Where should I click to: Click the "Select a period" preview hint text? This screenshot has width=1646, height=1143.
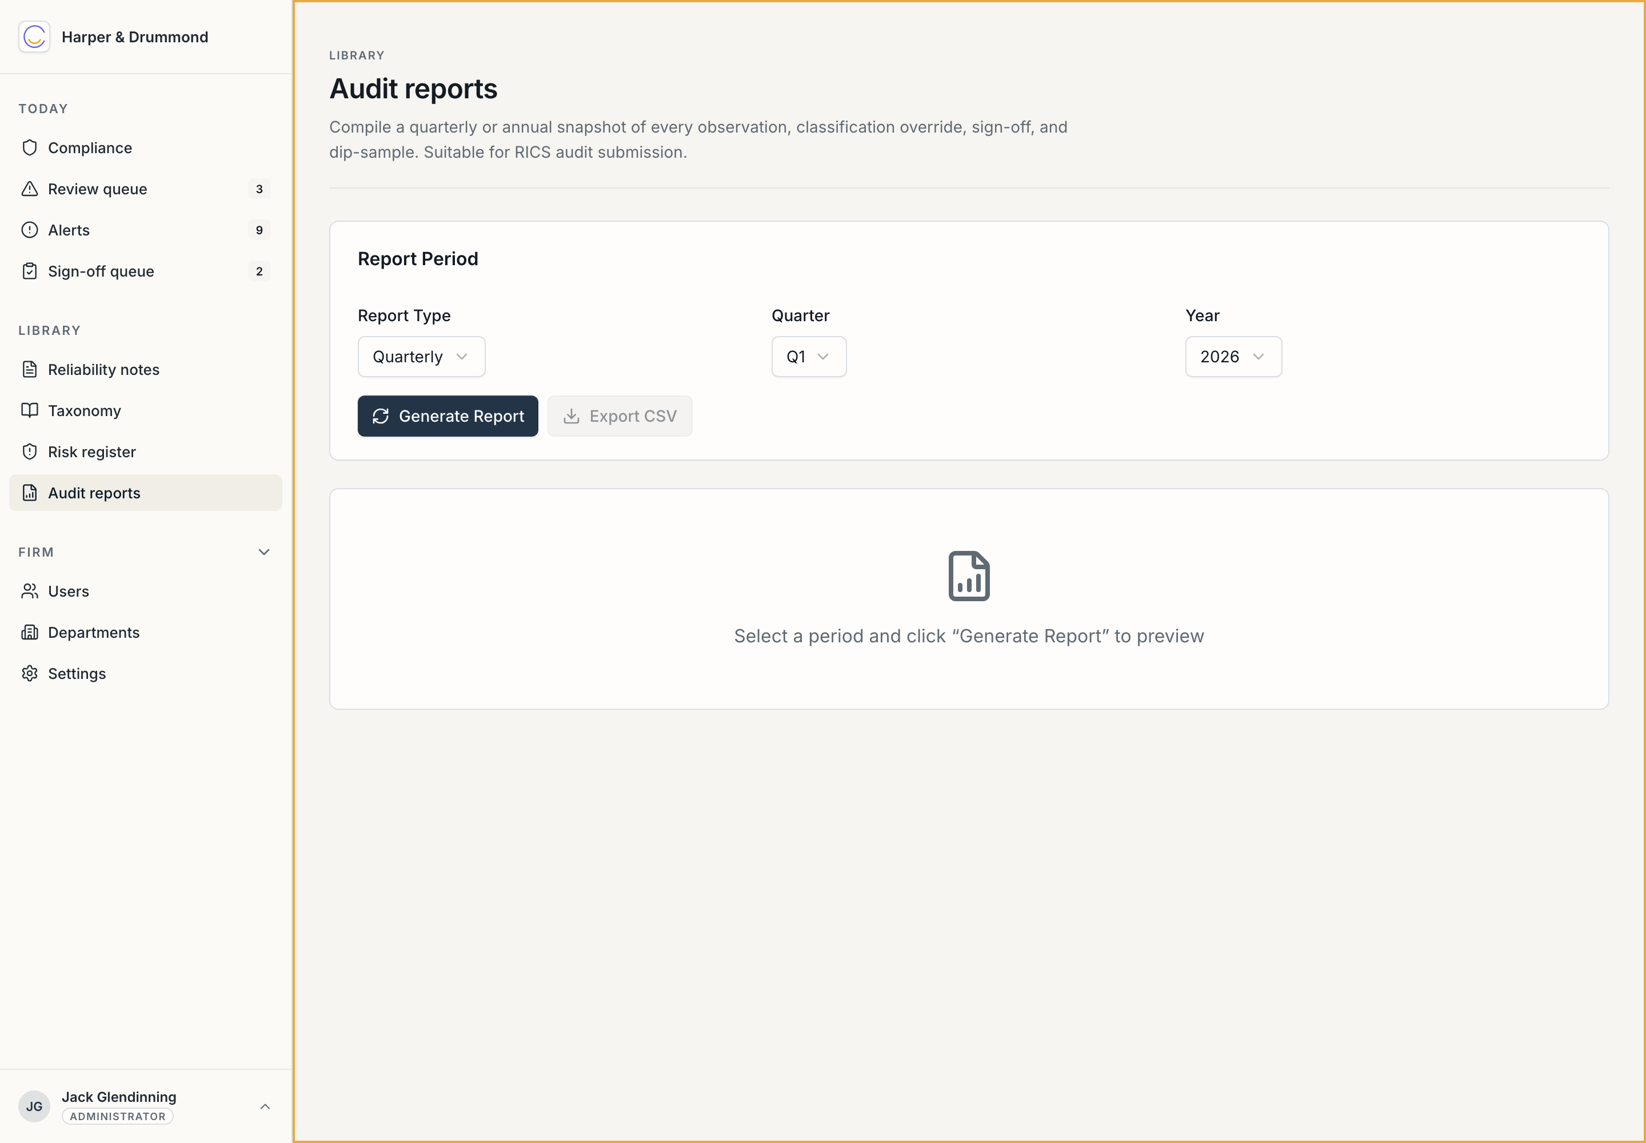(x=968, y=636)
